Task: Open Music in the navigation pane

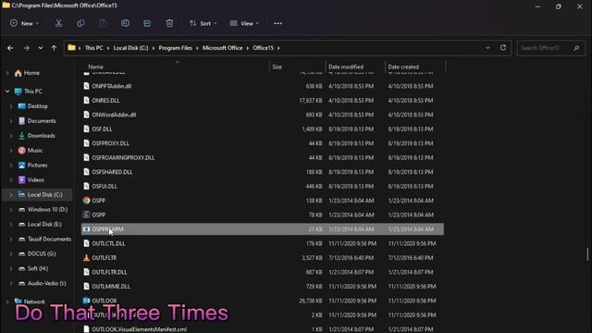Action: (35, 150)
